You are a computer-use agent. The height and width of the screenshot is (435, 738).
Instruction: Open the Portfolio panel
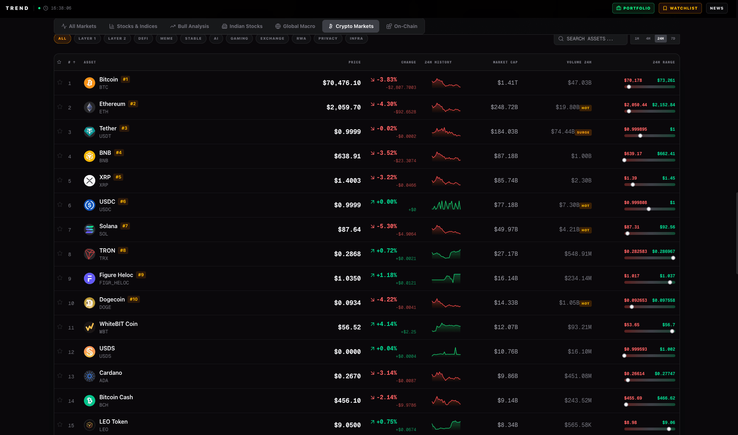tap(633, 8)
